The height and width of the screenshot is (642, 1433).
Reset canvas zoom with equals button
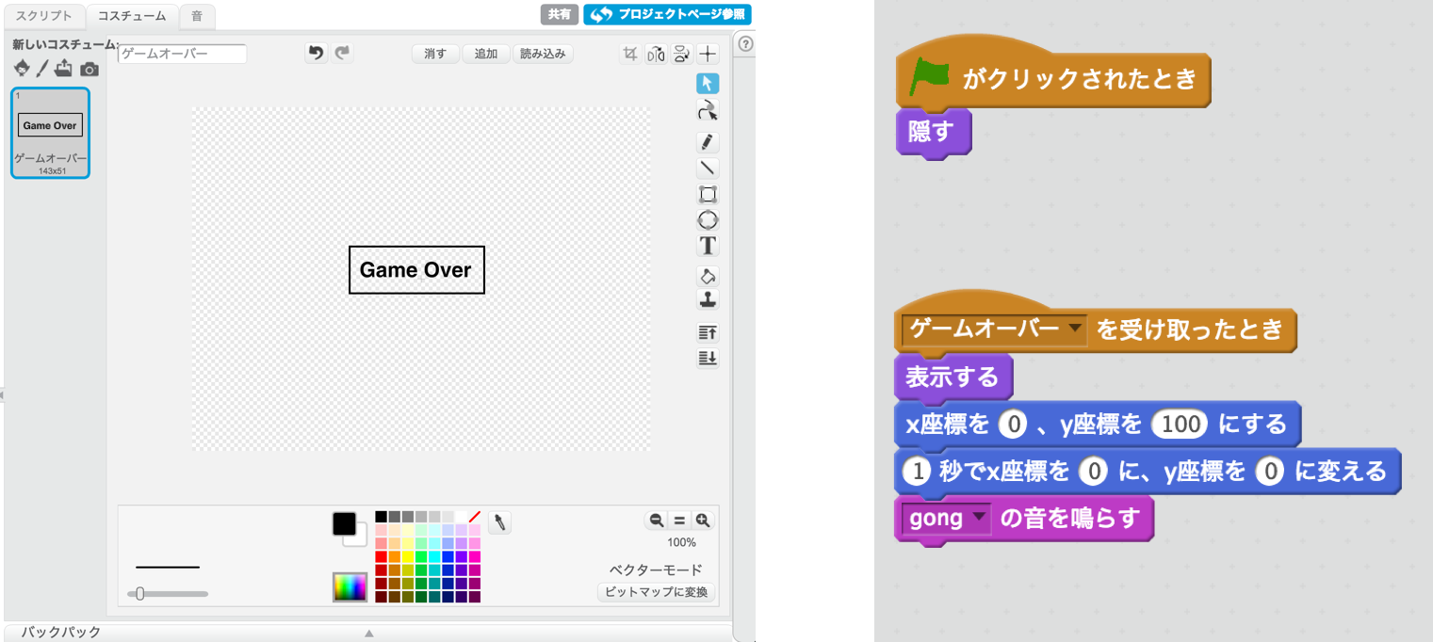[679, 520]
